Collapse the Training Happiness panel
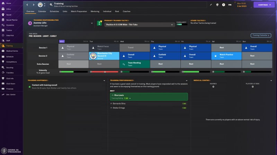Viewport: 277px width, 155px height. 105,80
